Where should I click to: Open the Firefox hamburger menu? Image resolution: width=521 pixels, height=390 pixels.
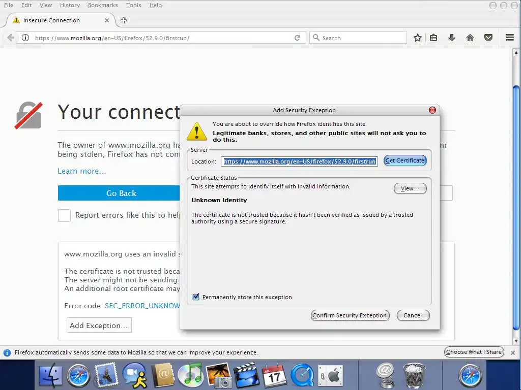[x=510, y=38]
